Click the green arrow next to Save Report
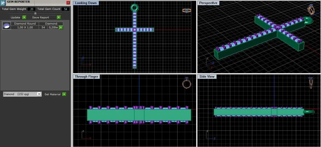The width and height of the screenshot is (321, 147). pyautogui.click(x=59, y=17)
